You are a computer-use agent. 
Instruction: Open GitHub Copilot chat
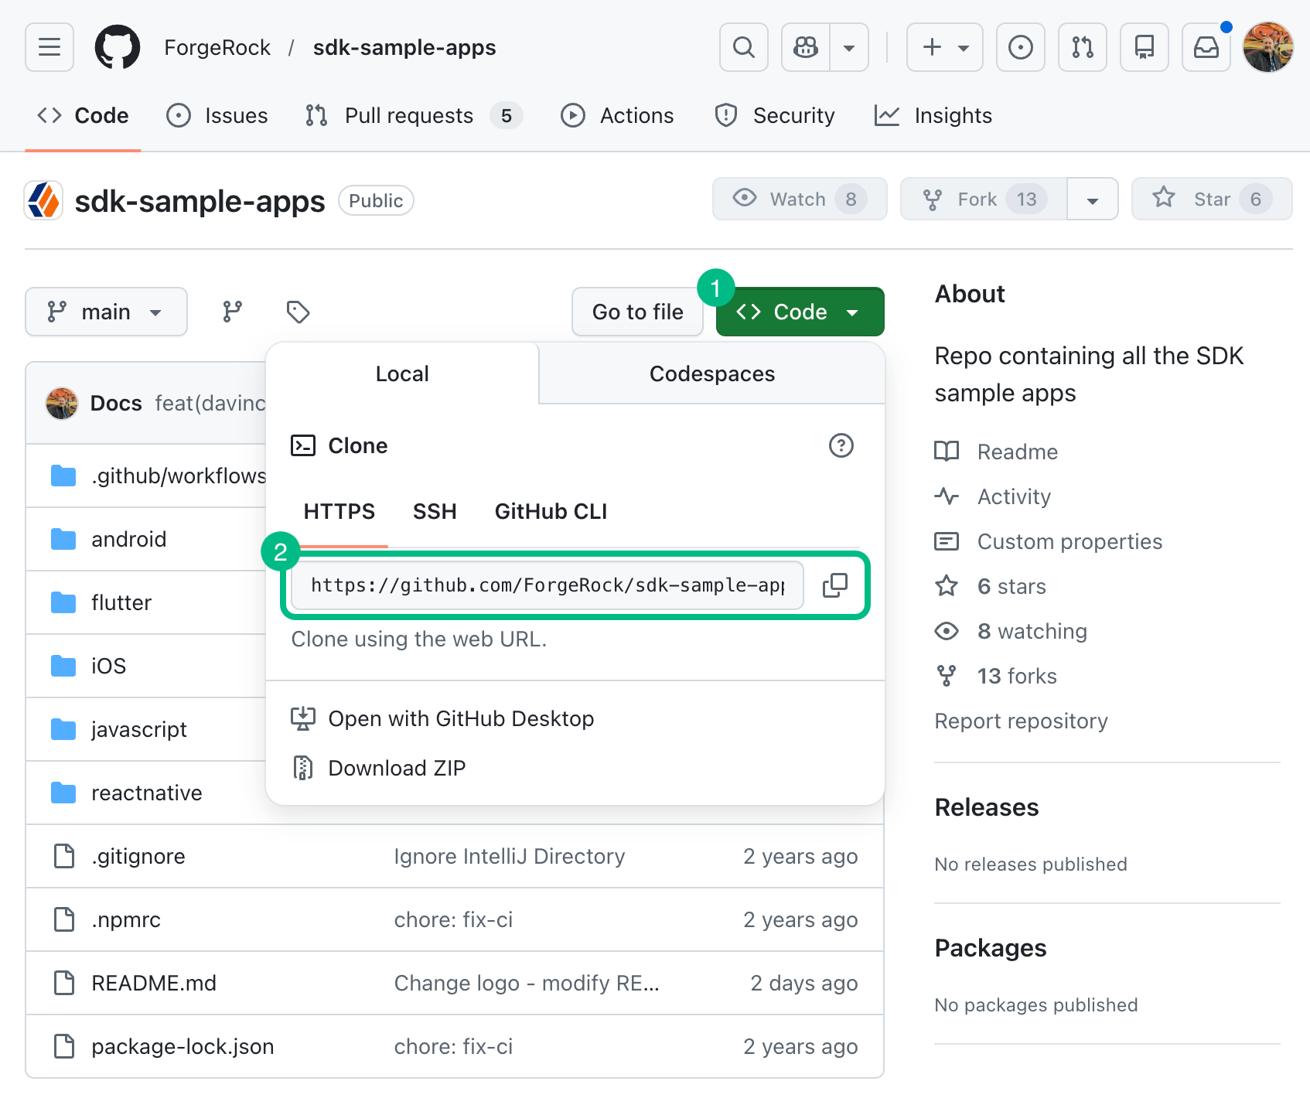pos(804,47)
